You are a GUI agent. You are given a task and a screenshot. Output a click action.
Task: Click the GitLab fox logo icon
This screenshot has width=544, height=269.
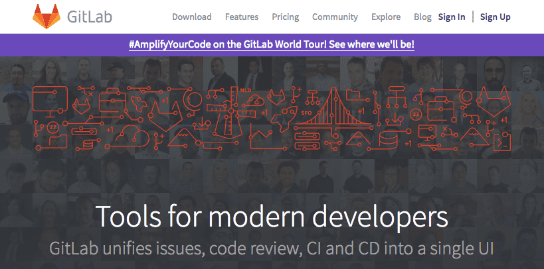pyautogui.click(x=46, y=17)
